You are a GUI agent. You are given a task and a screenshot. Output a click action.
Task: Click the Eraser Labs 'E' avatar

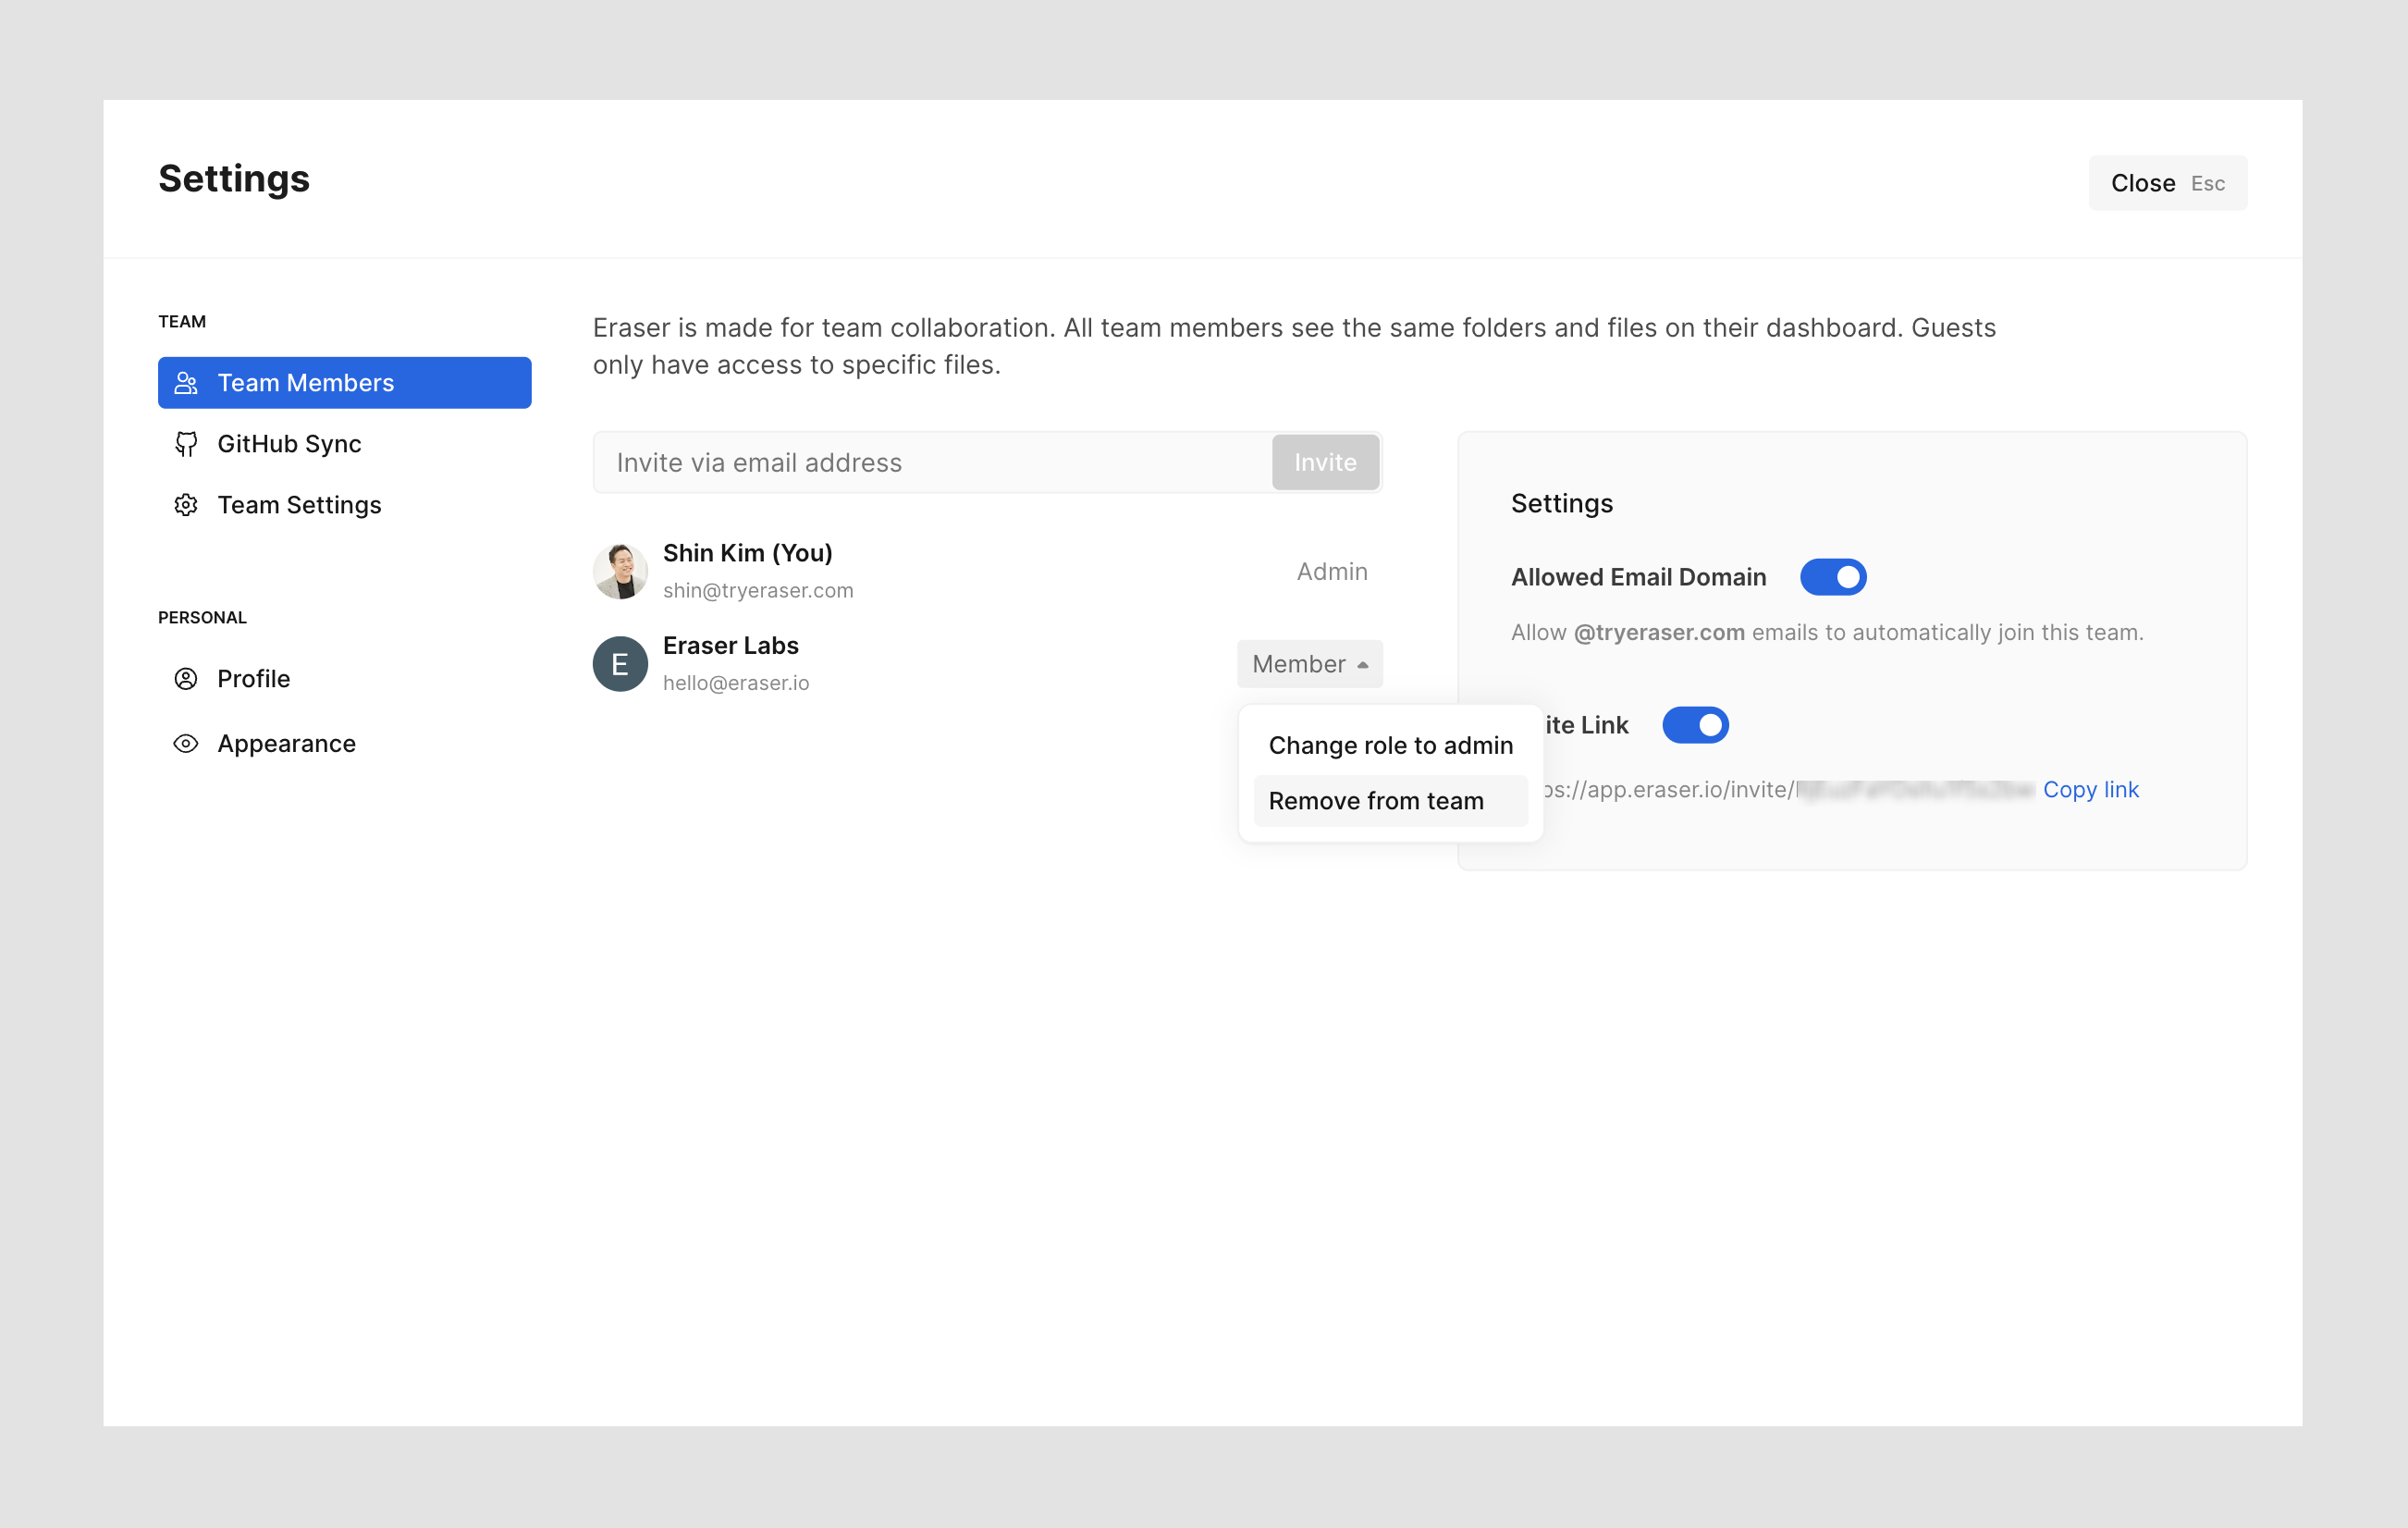pos(620,664)
